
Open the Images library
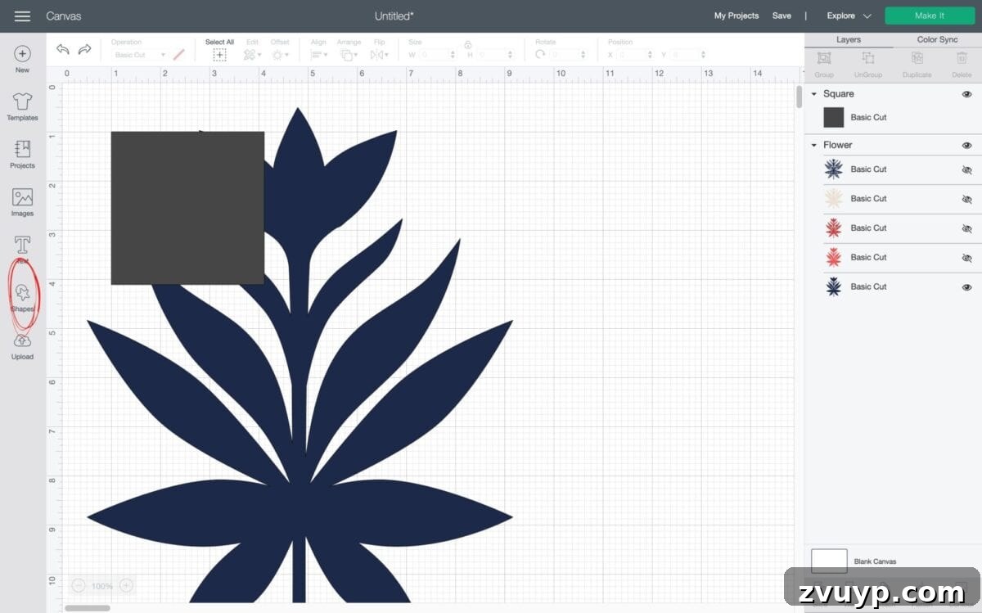pos(22,202)
